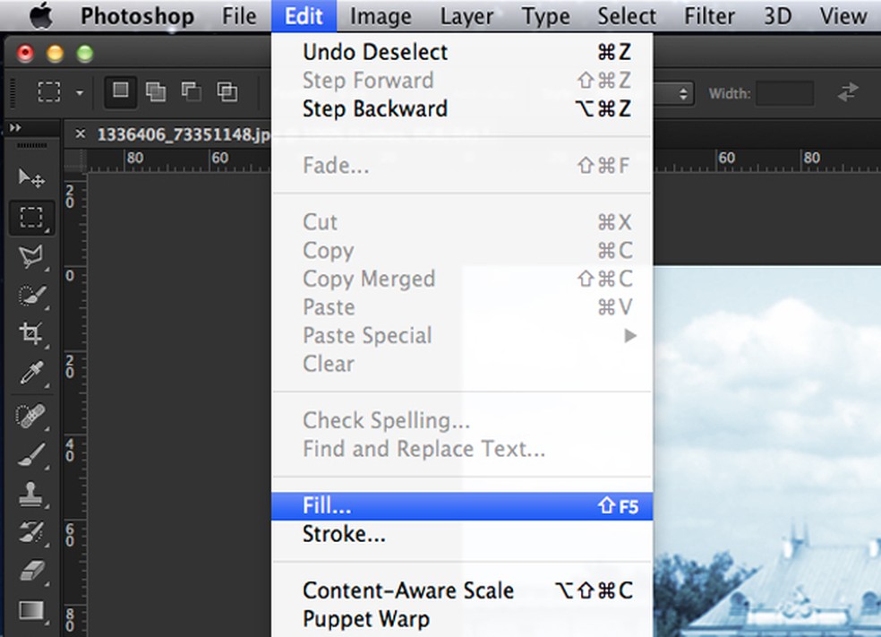This screenshot has height=637, width=881.
Task: Select the Eraser tool
Action: [31, 571]
